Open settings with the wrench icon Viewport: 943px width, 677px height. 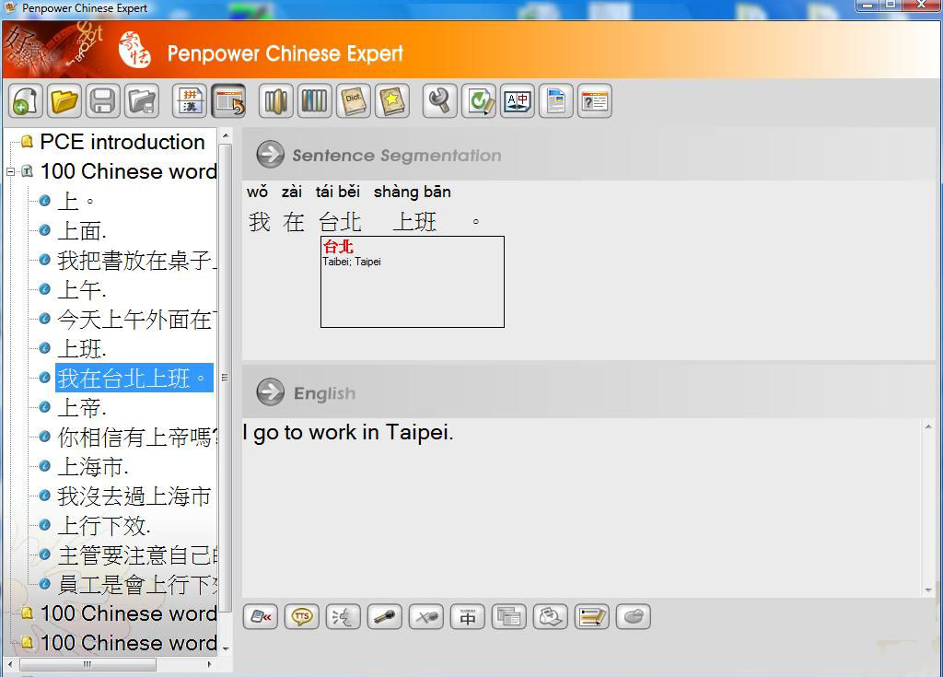pyautogui.click(x=440, y=101)
